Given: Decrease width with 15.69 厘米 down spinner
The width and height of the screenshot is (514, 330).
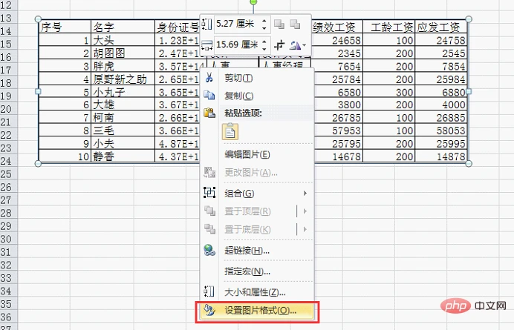Looking at the screenshot, I should (264, 49).
